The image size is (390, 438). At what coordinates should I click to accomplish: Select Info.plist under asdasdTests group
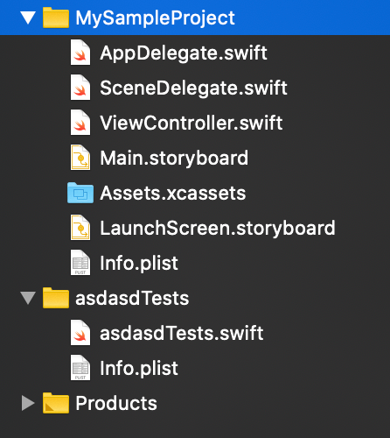(x=139, y=369)
